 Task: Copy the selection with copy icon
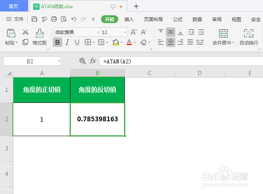click(25, 42)
